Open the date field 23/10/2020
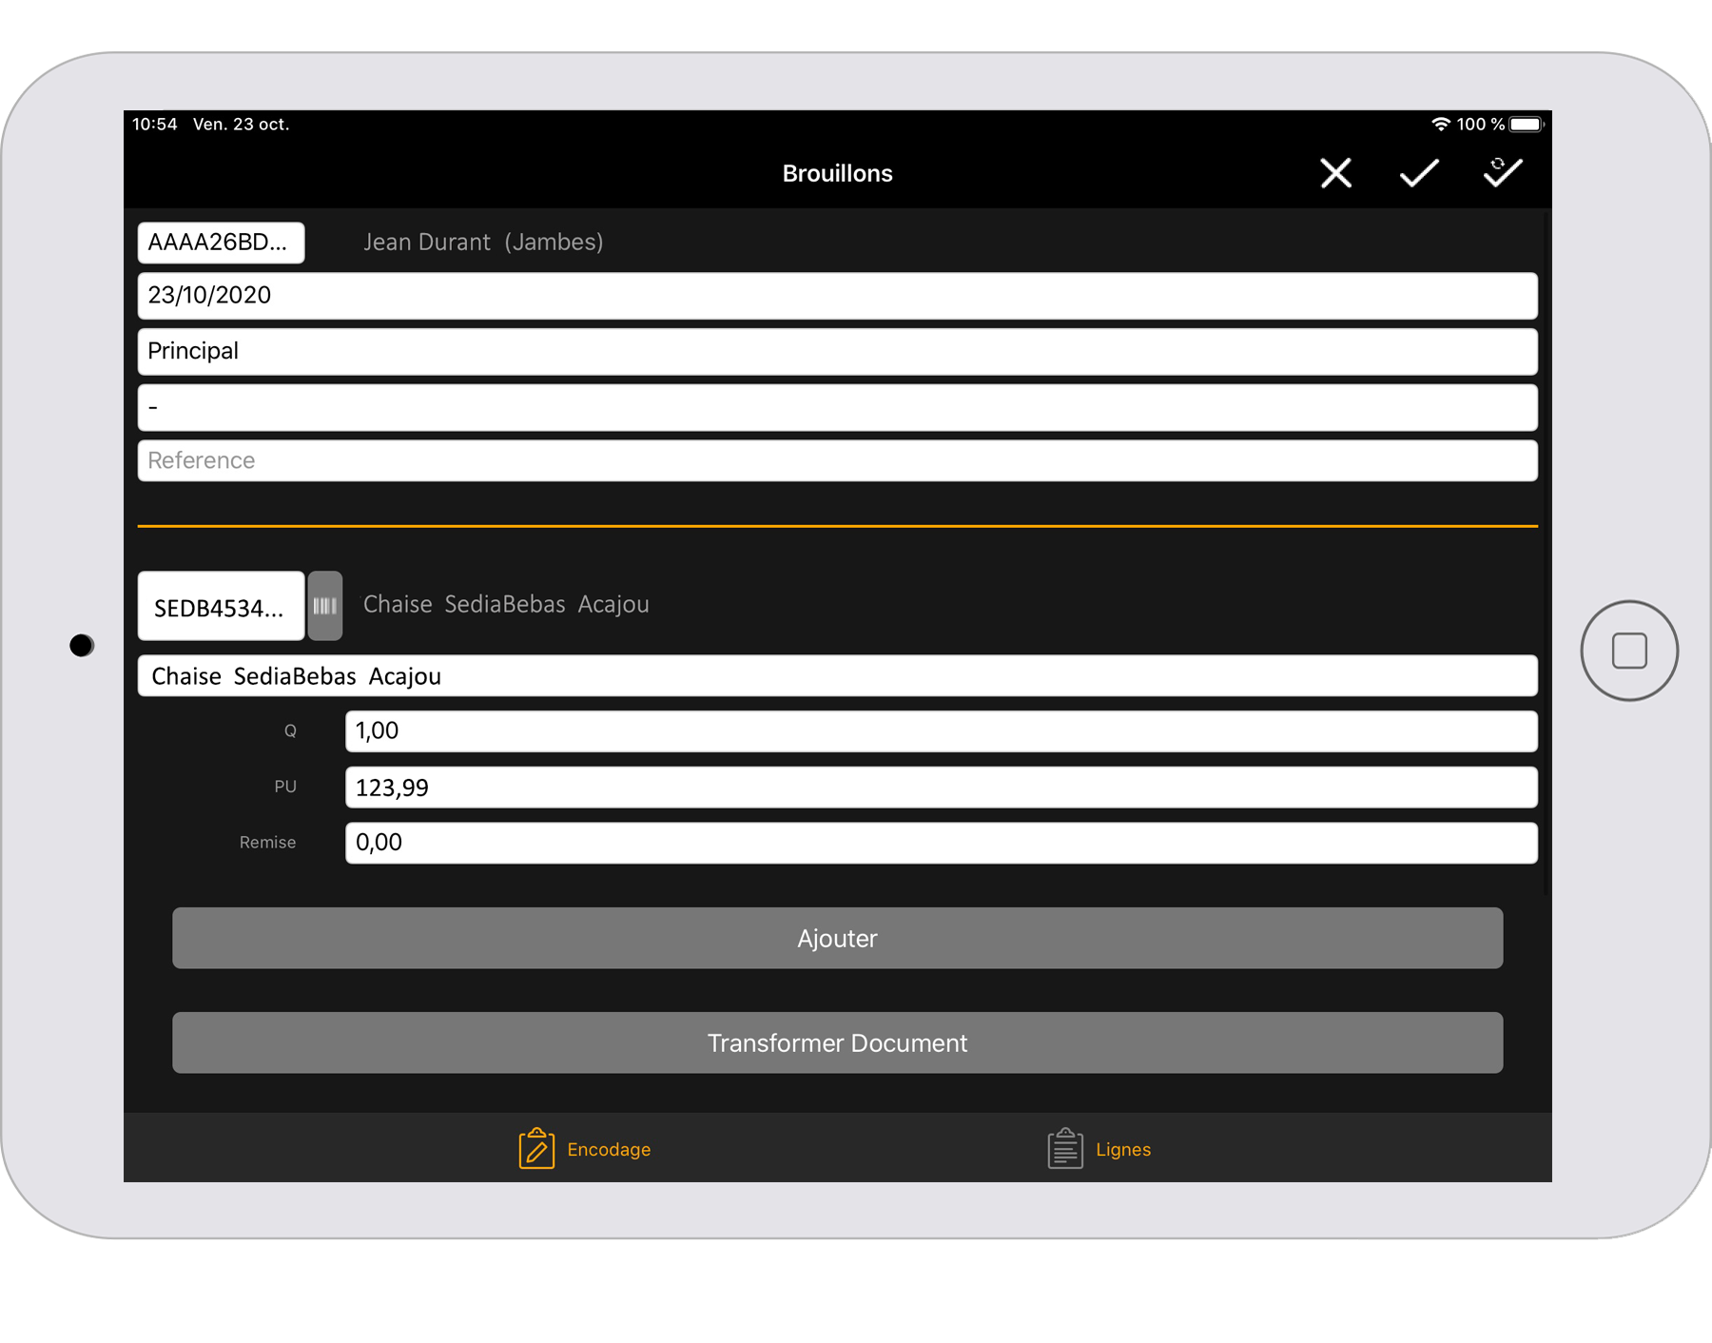The image size is (1712, 1343). [x=837, y=296]
